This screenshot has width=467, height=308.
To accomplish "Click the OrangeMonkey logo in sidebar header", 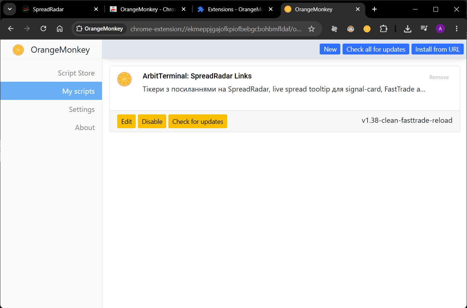I will coord(18,50).
